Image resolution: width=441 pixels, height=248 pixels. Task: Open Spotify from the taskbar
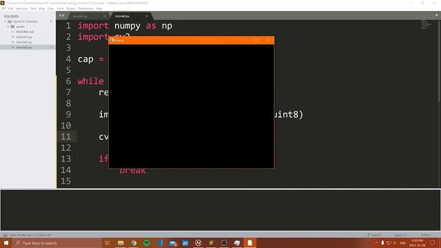pyautogui.click(x=147, y=243)
